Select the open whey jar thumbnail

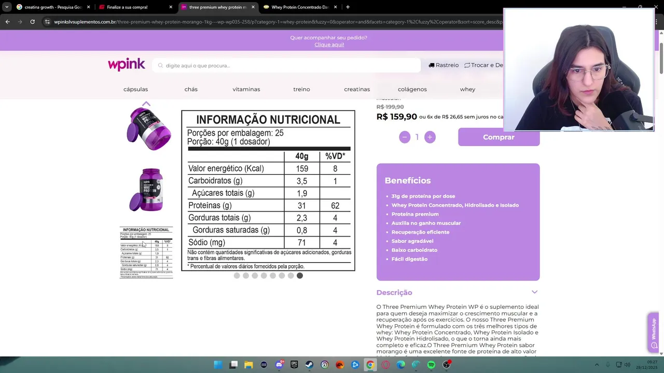(148, 130)
